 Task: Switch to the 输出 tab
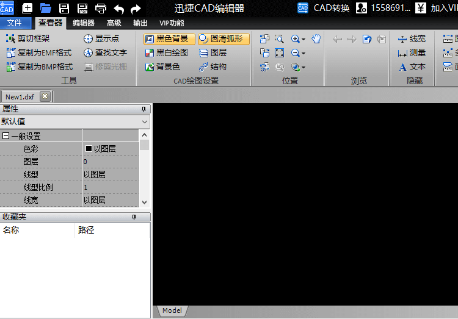(x=140, y=23)
